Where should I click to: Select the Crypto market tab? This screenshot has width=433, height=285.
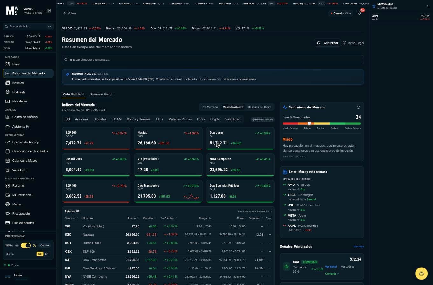tap(215, 119)
